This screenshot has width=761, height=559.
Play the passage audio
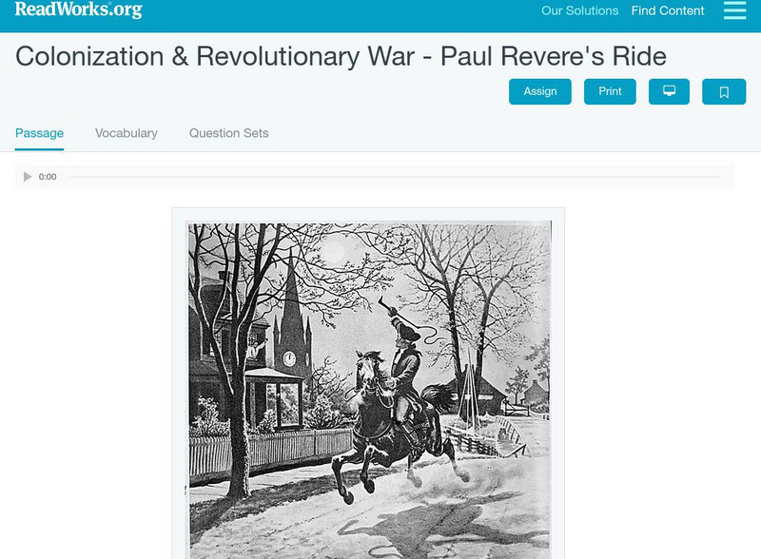point(28,177)
